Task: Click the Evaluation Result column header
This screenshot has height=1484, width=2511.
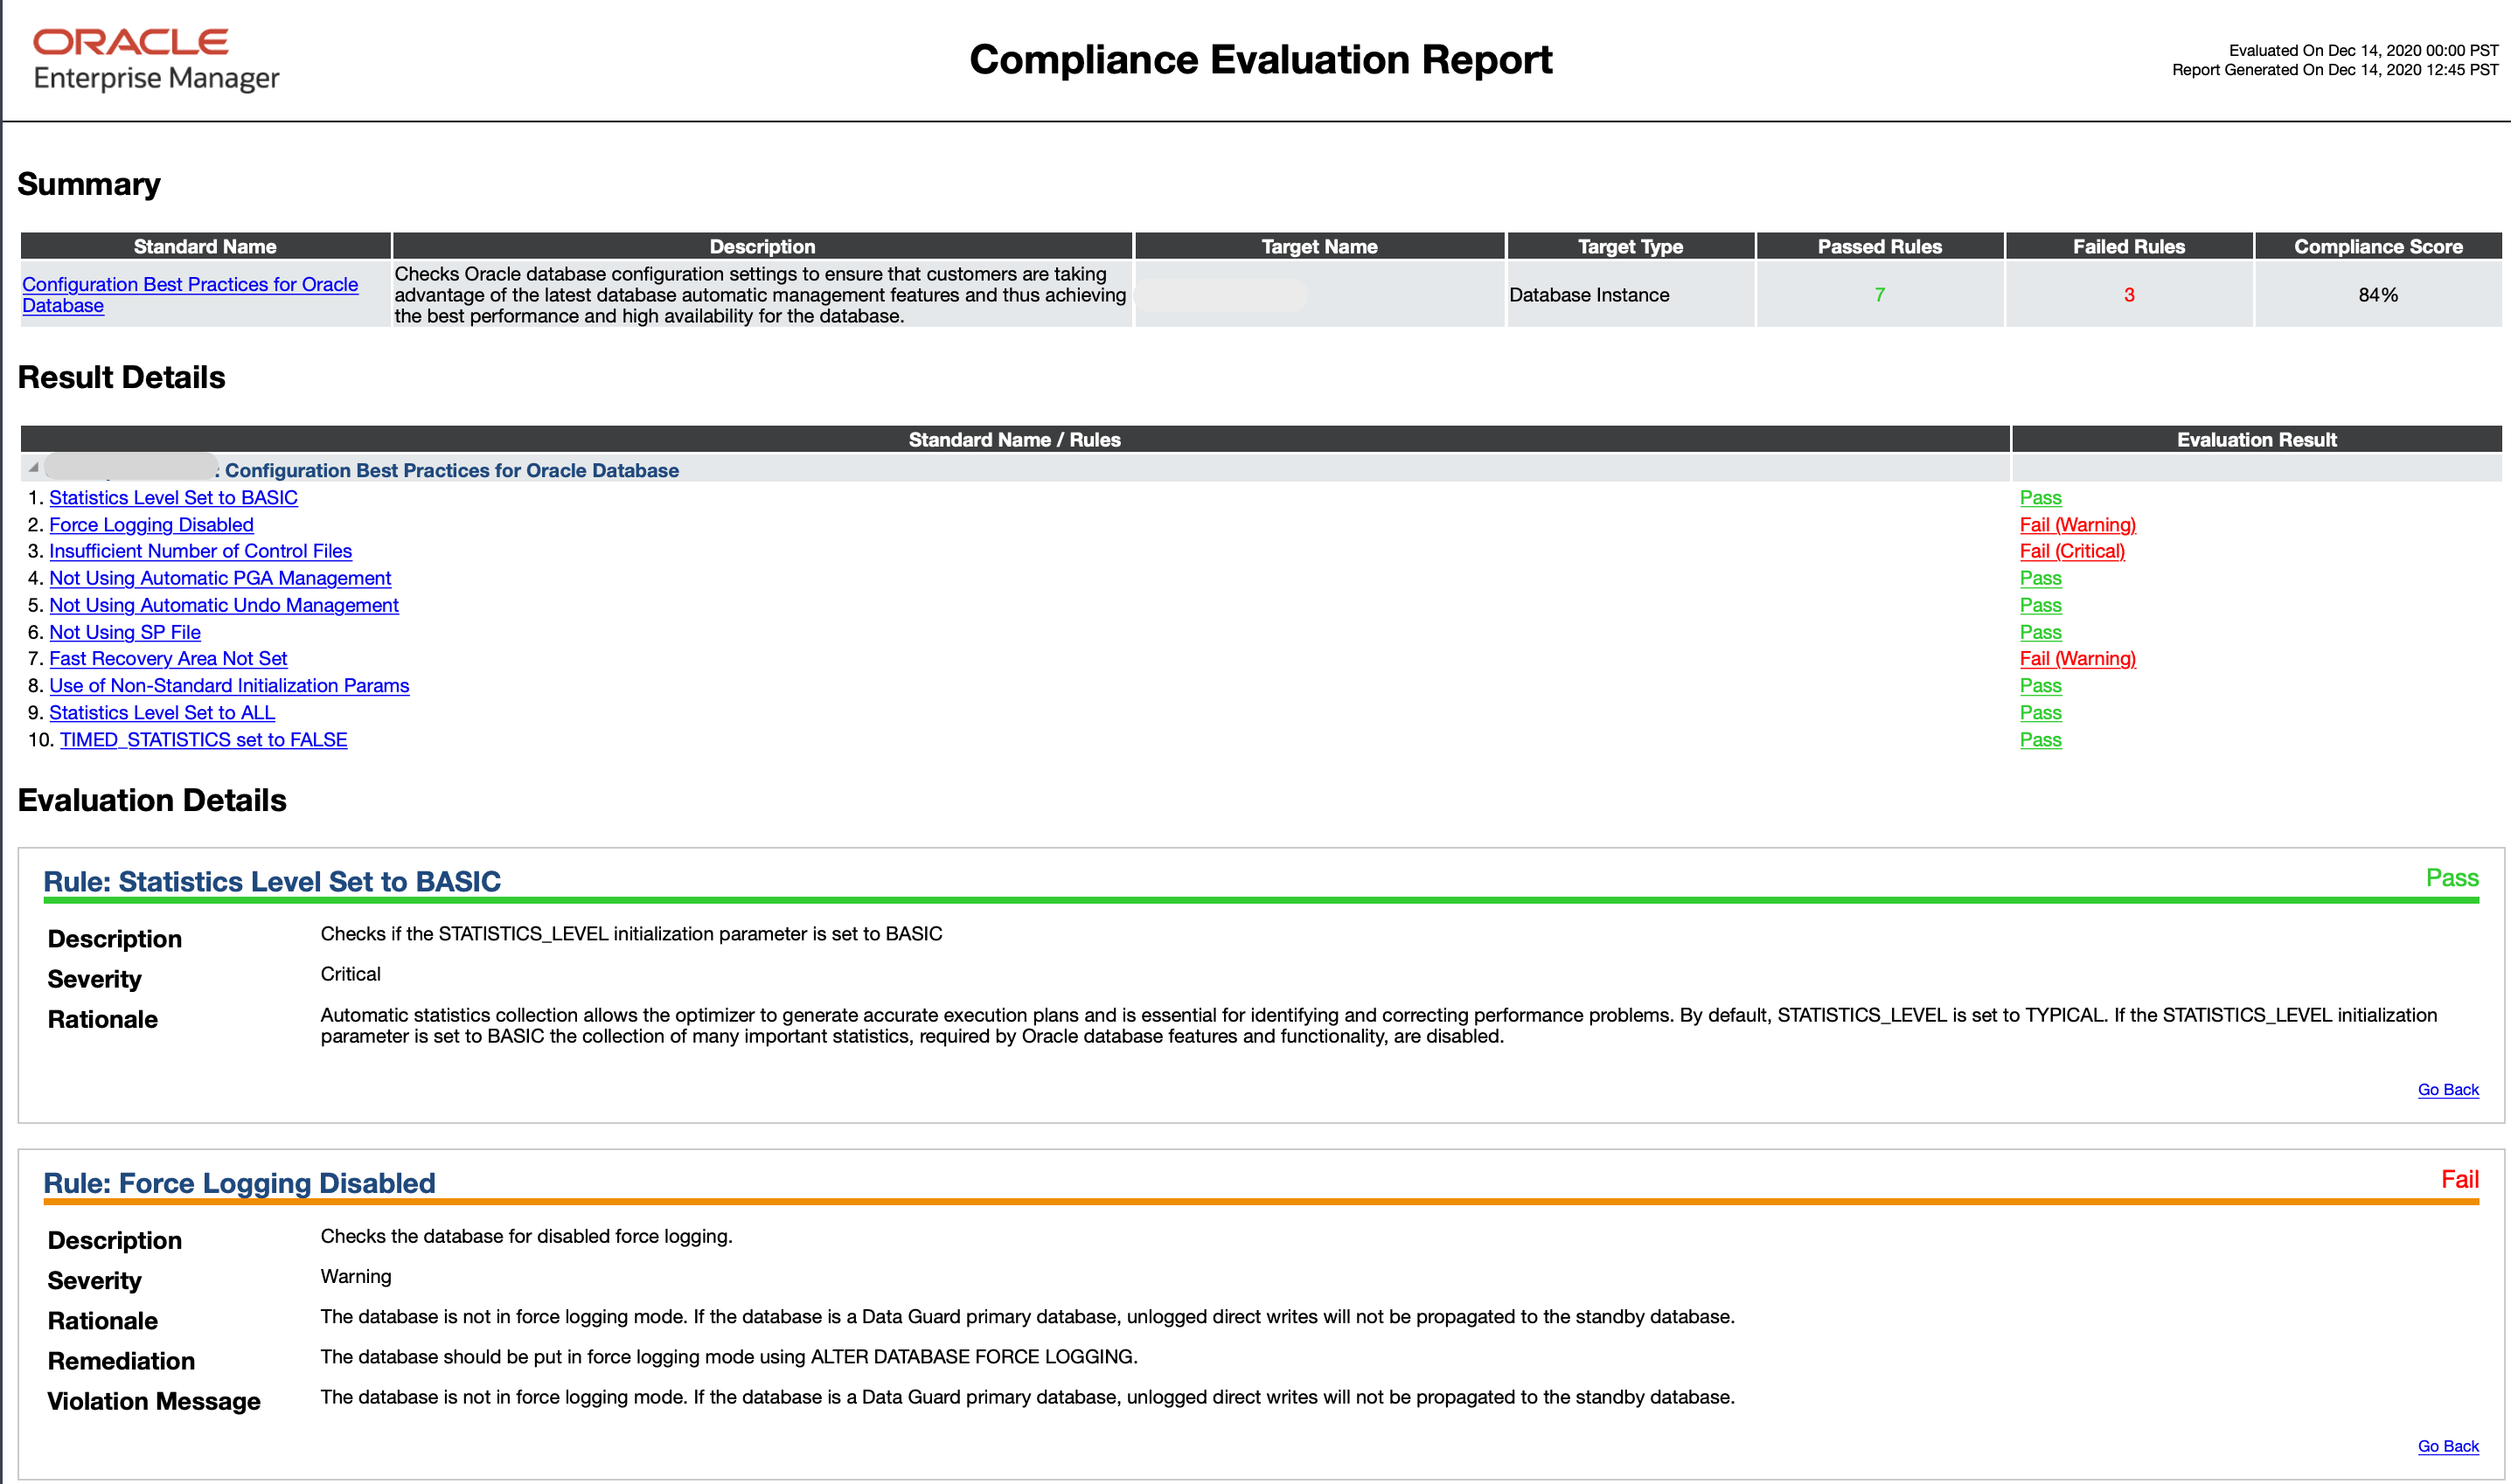Action: [x=2257, y=439]
